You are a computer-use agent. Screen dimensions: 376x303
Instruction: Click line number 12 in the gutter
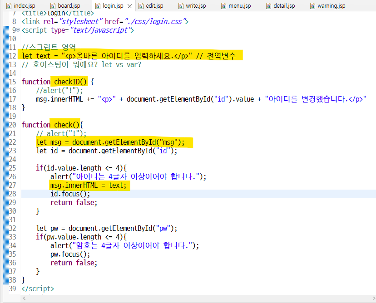12,56
